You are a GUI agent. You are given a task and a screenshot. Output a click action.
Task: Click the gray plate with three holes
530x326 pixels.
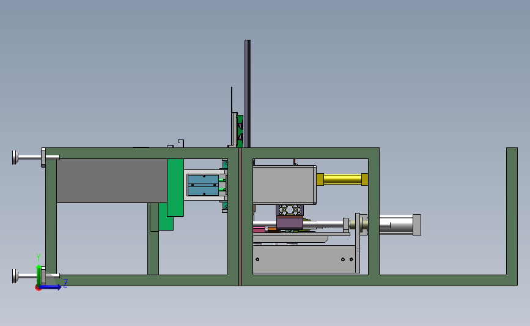pos(304,259)
